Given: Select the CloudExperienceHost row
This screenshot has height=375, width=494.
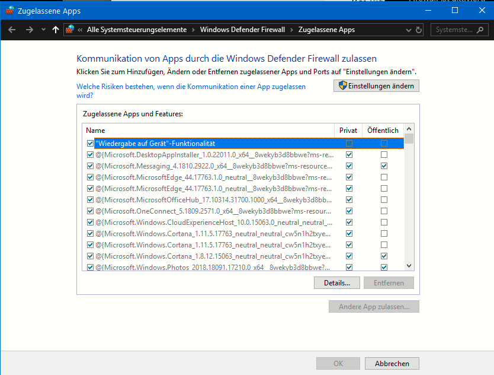Looking at the screenshot, I should pyautogui.click(x=243, y=223).
